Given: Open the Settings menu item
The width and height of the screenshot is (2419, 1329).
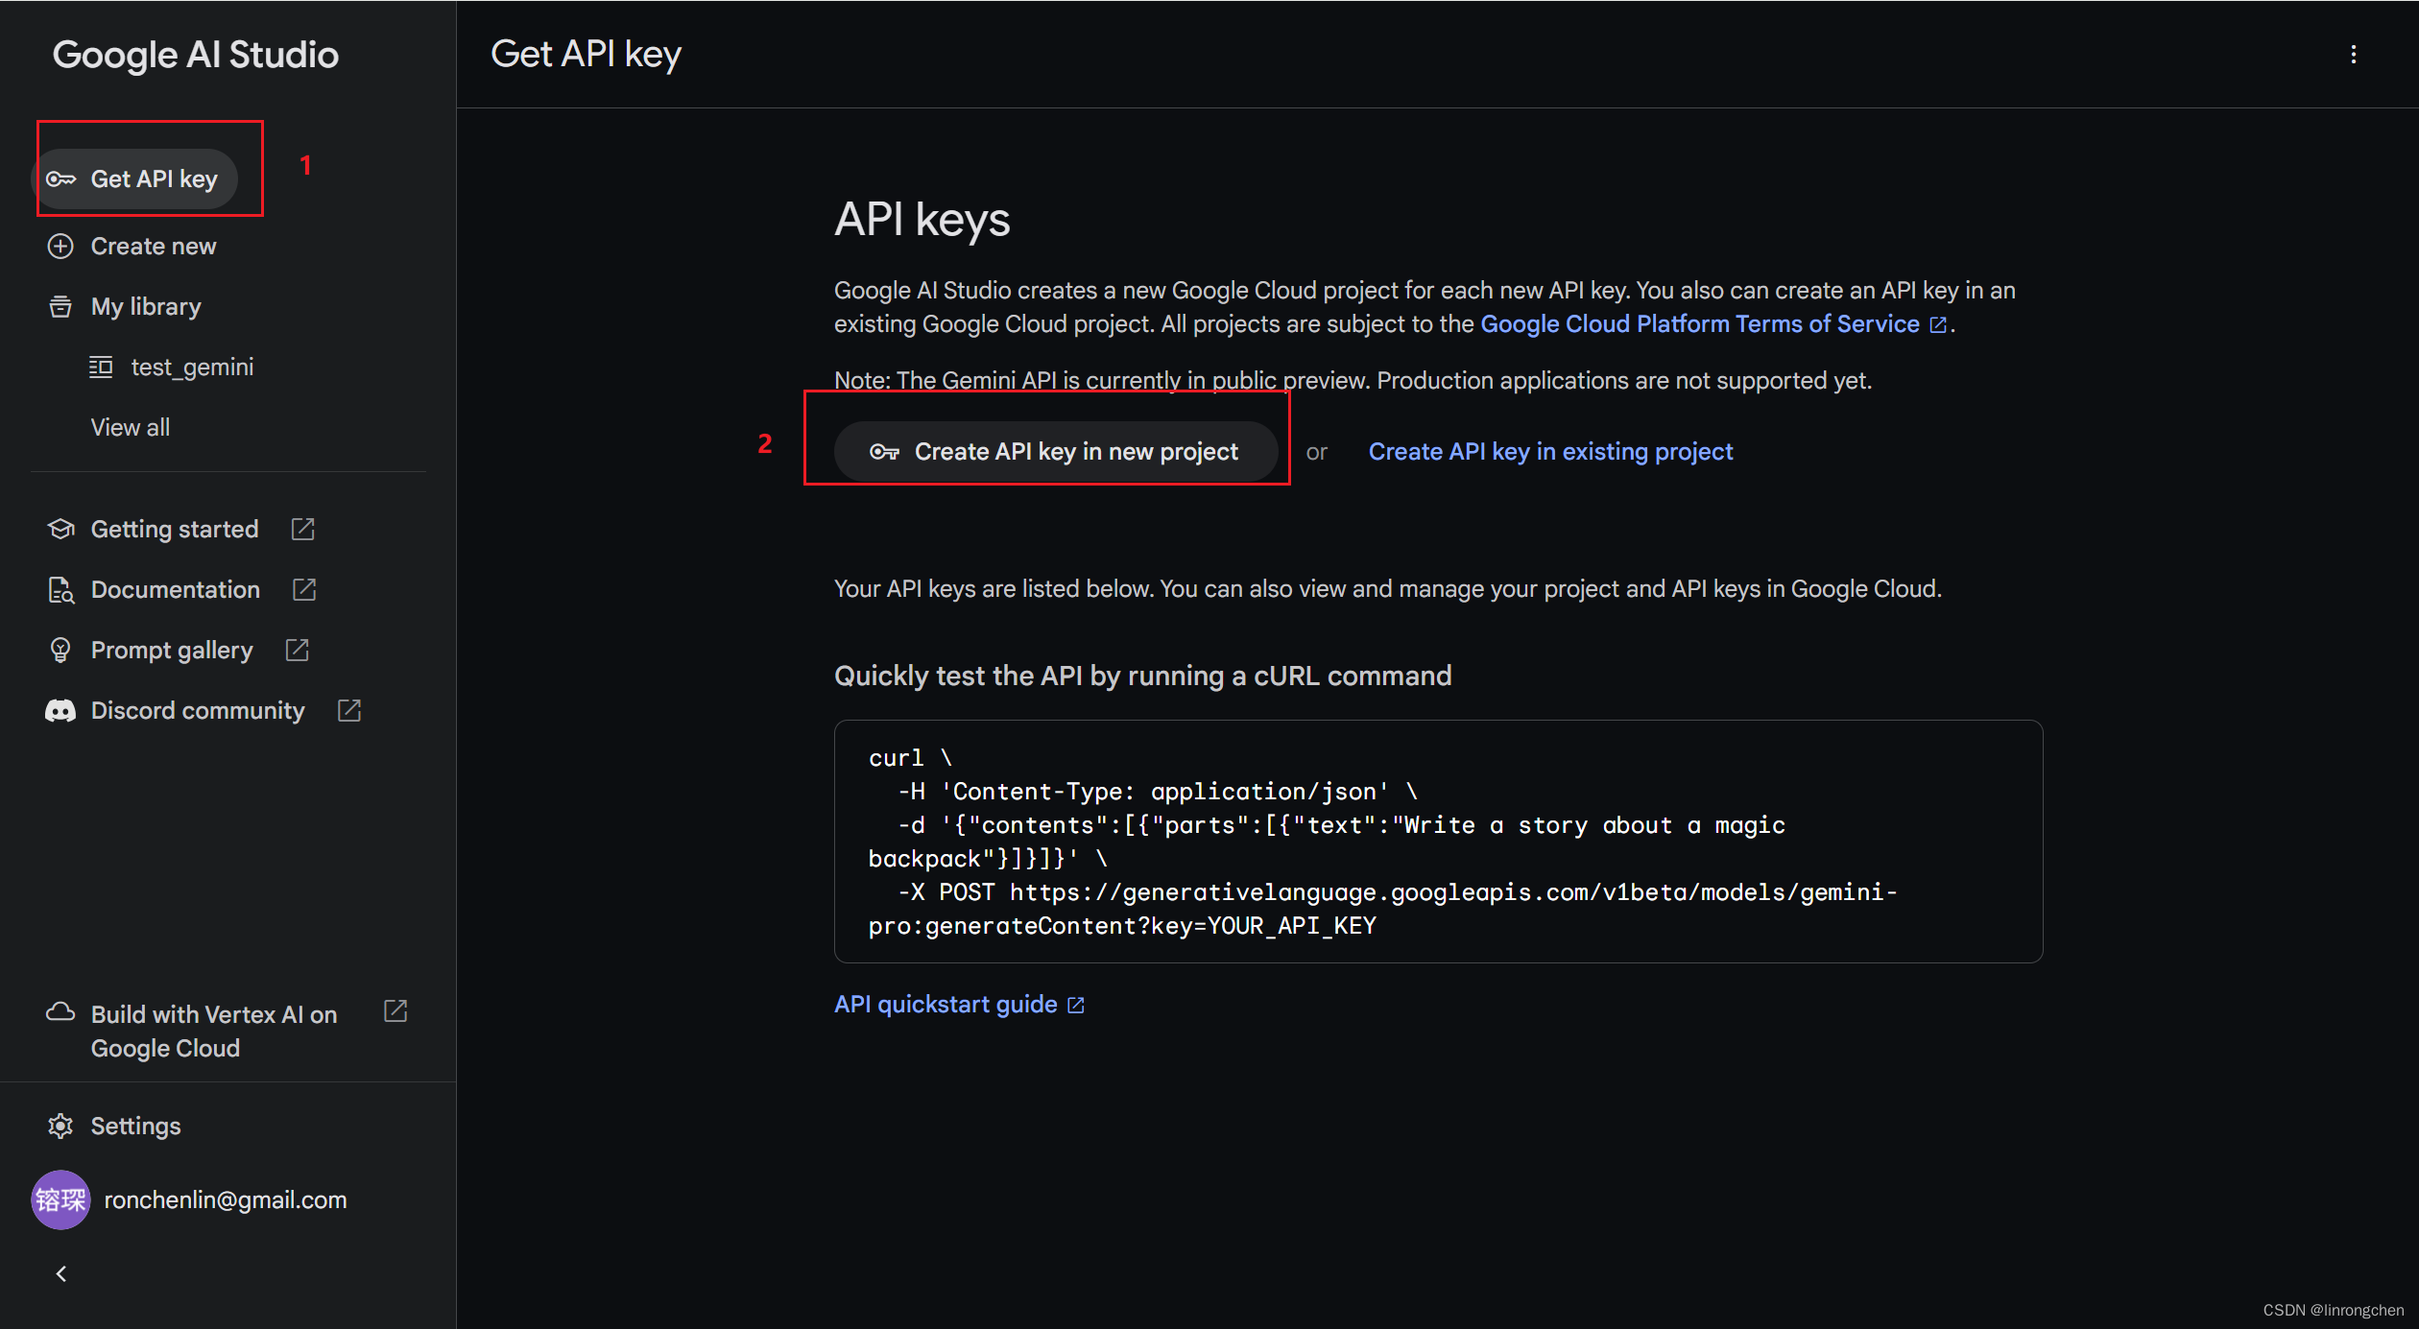Looking at the screenshot, I should [134, 1125].
